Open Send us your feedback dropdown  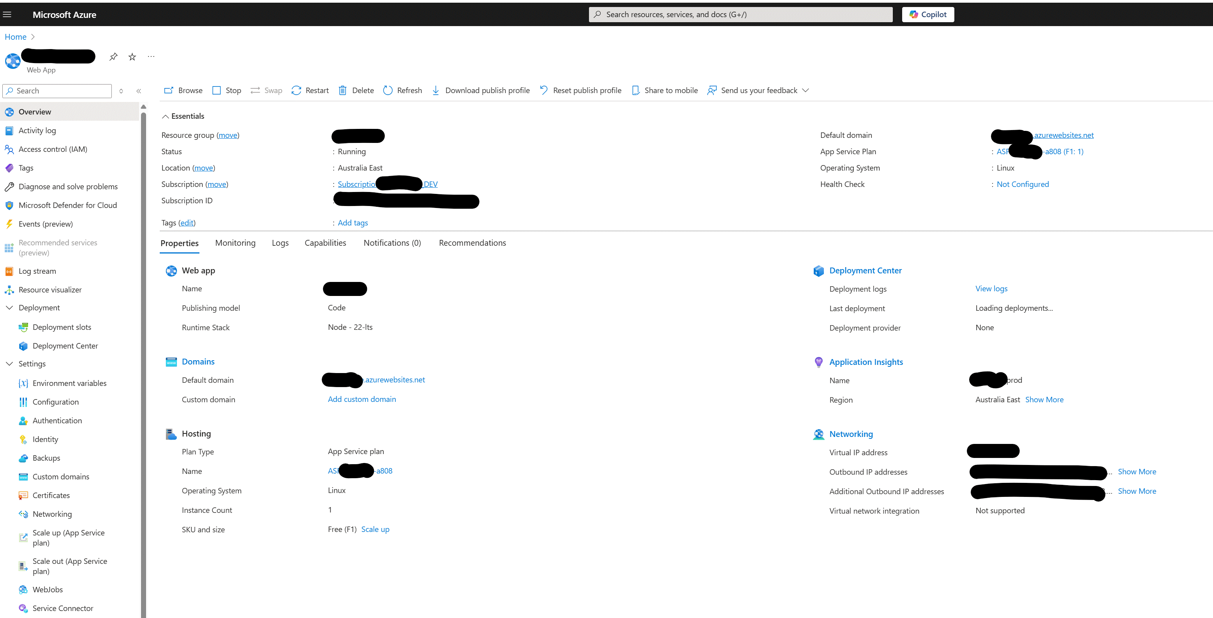(758, 90)
